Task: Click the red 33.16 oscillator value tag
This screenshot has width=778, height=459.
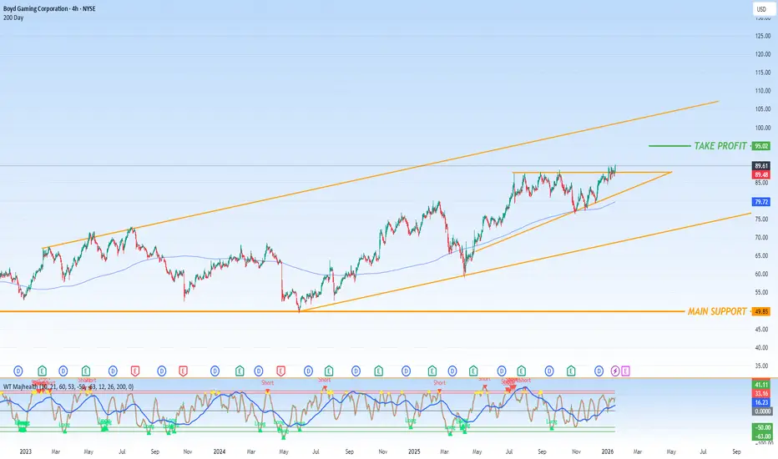Action: (x=762, y=394)
